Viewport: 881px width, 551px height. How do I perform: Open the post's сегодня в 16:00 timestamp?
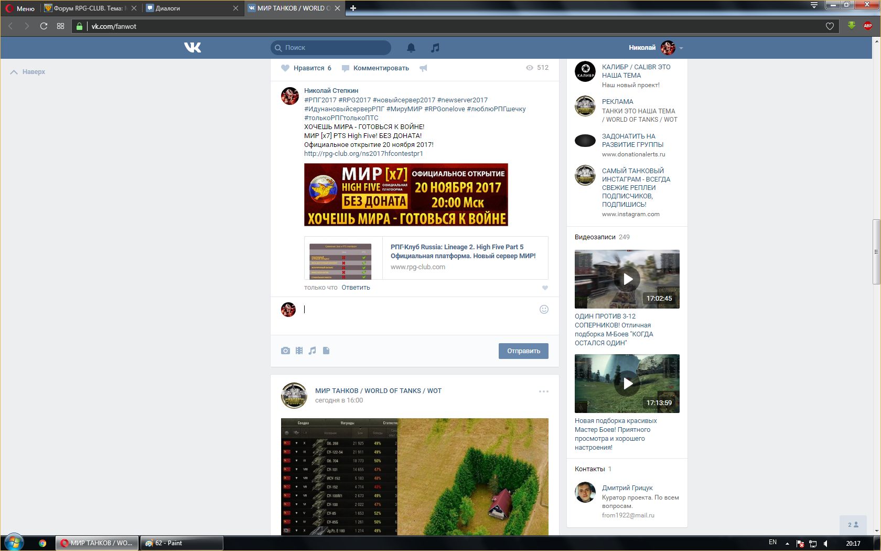coord(339,400)
